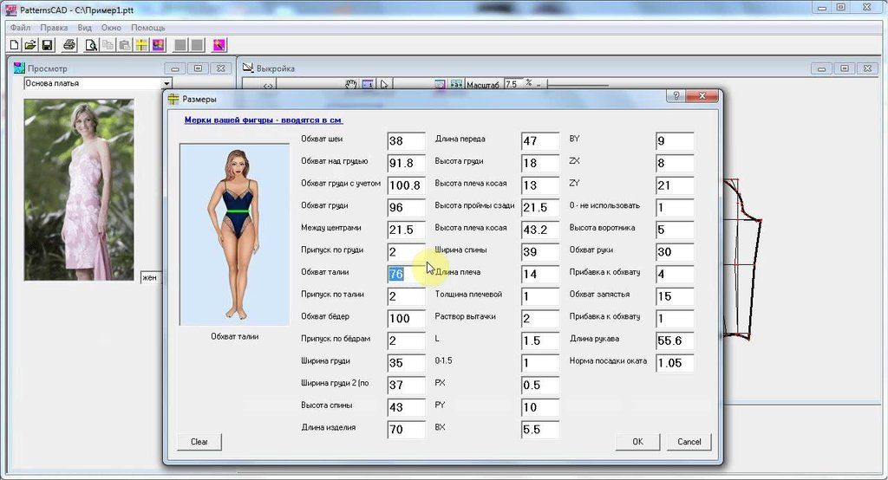This screenshot has width=888, height=480.
Task: Click the Обхват шеи field with 38
Action: (406, 141)
